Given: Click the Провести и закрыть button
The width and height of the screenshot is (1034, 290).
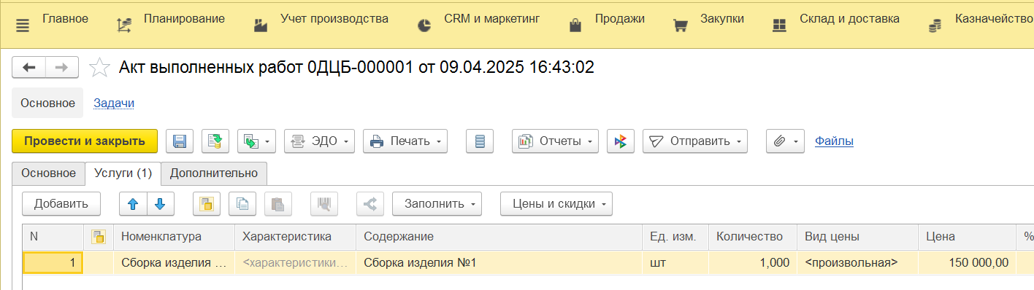Looking at the screenshot, I should coord(85,141).
